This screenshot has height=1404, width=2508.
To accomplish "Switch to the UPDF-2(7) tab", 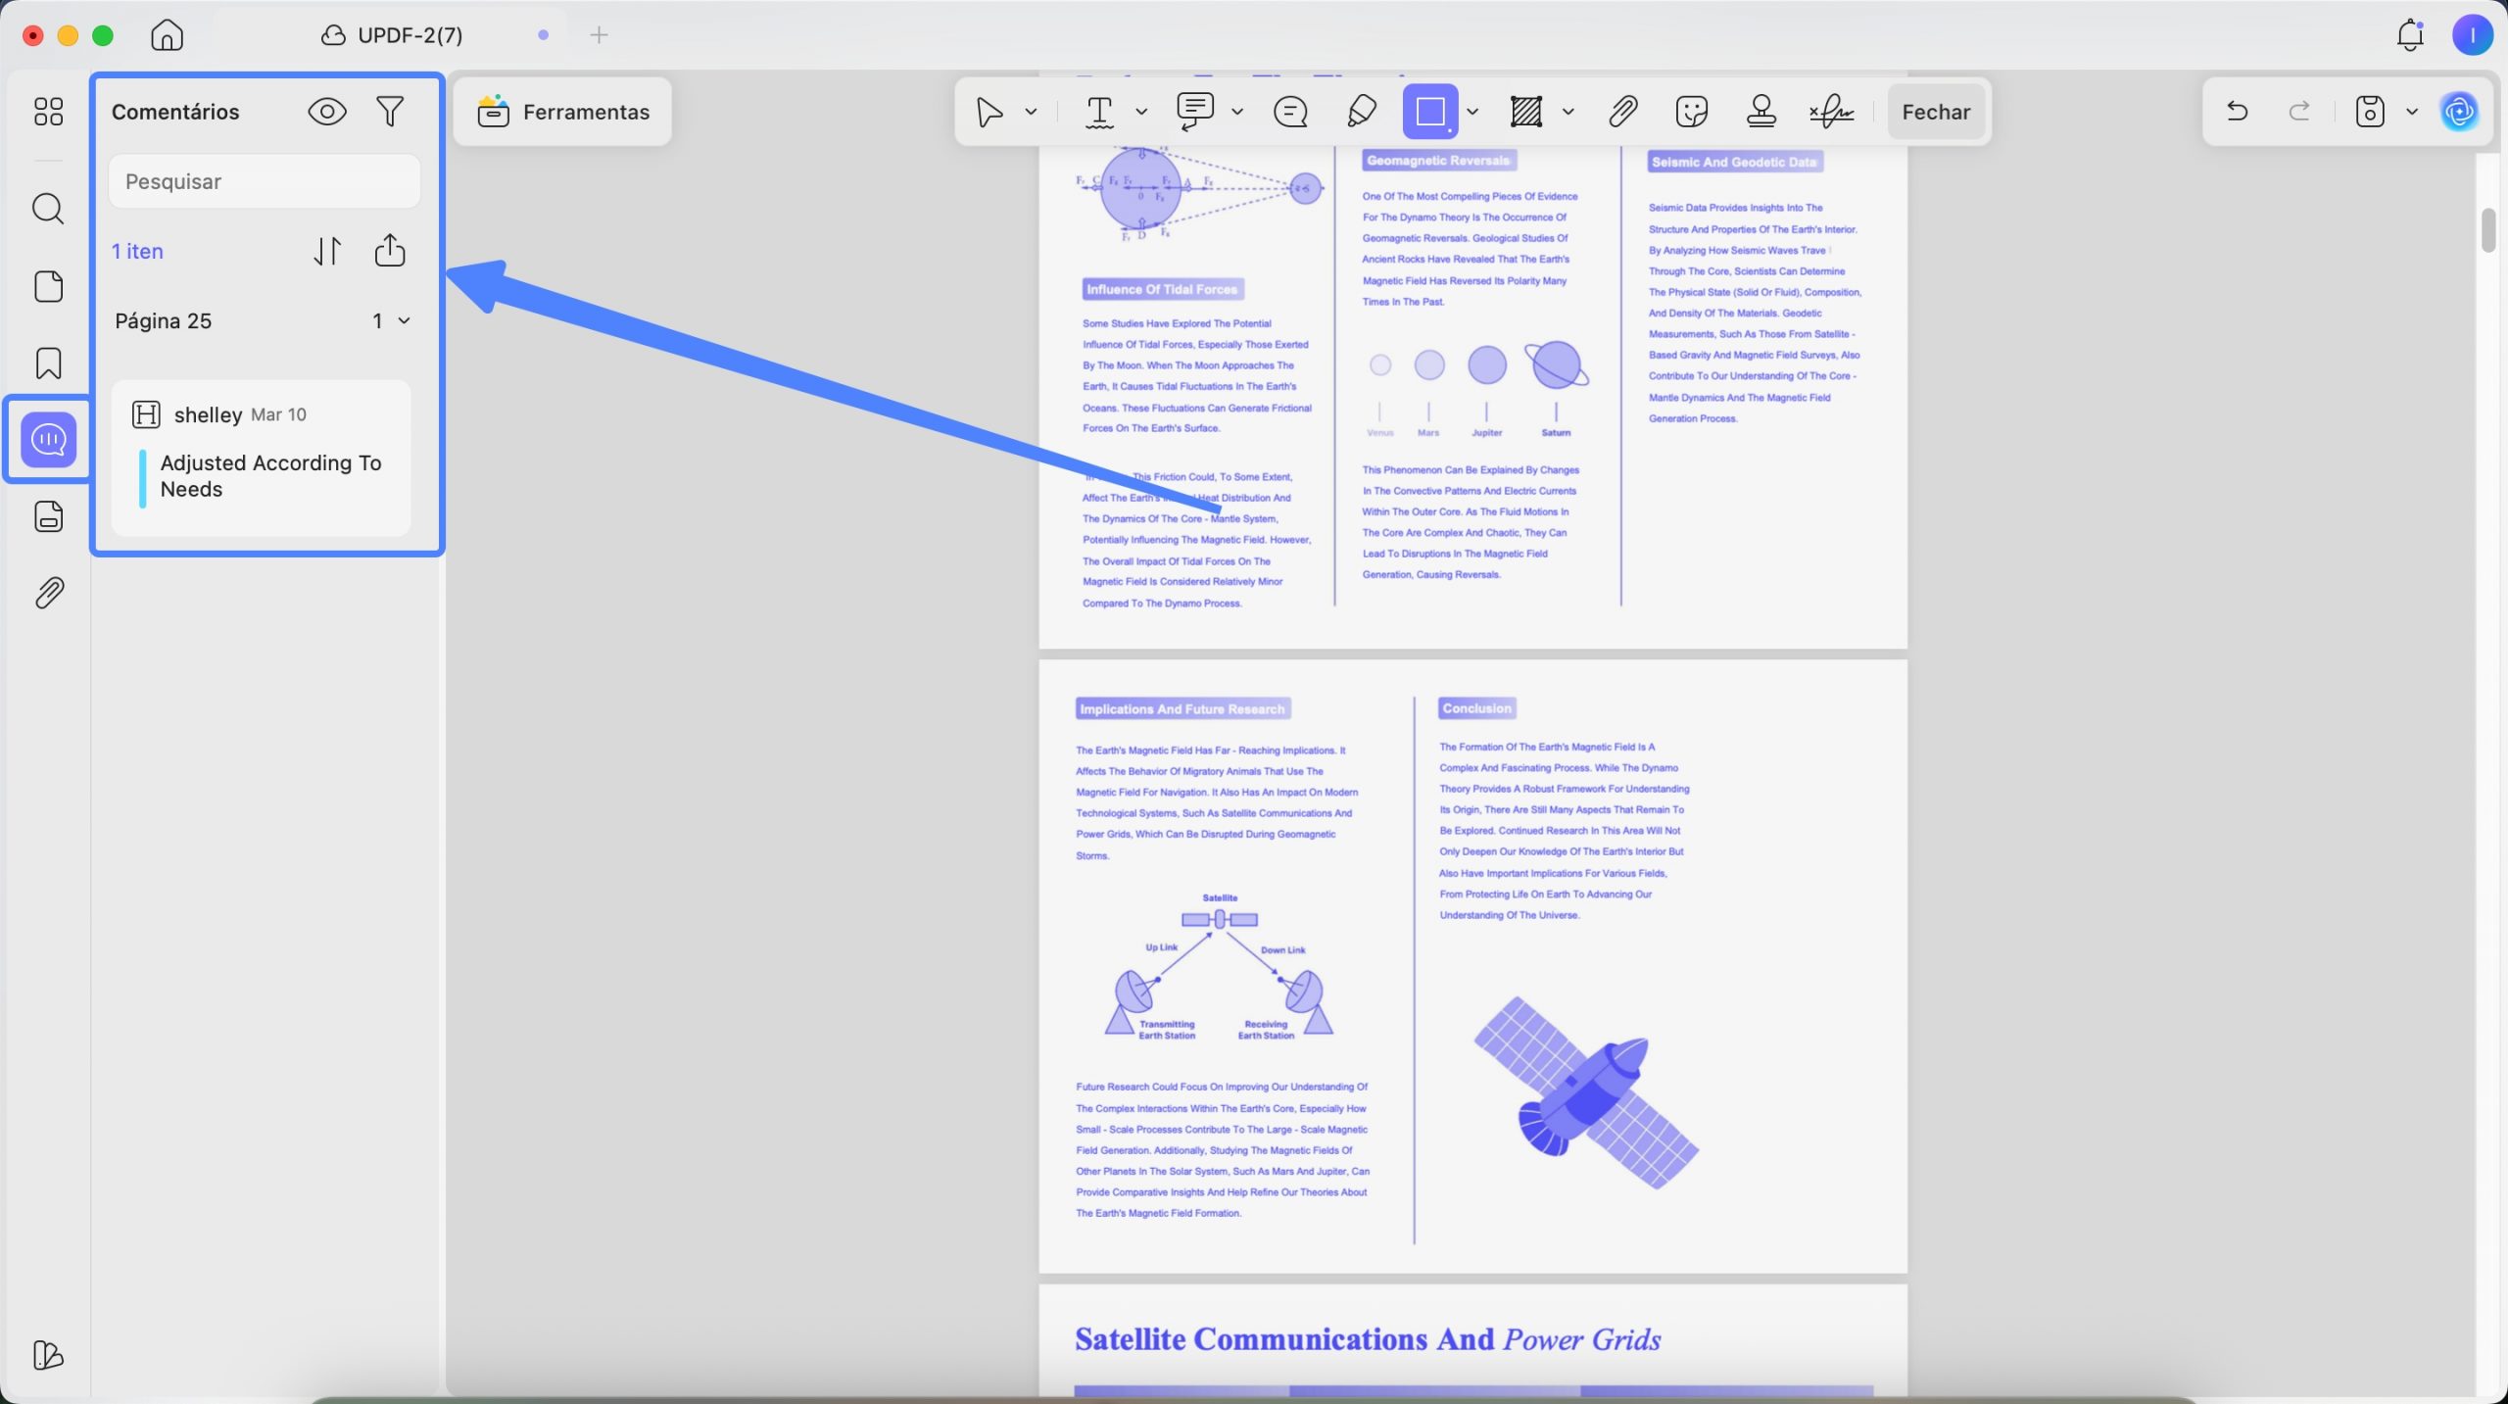I will click(x=392, y=35).
